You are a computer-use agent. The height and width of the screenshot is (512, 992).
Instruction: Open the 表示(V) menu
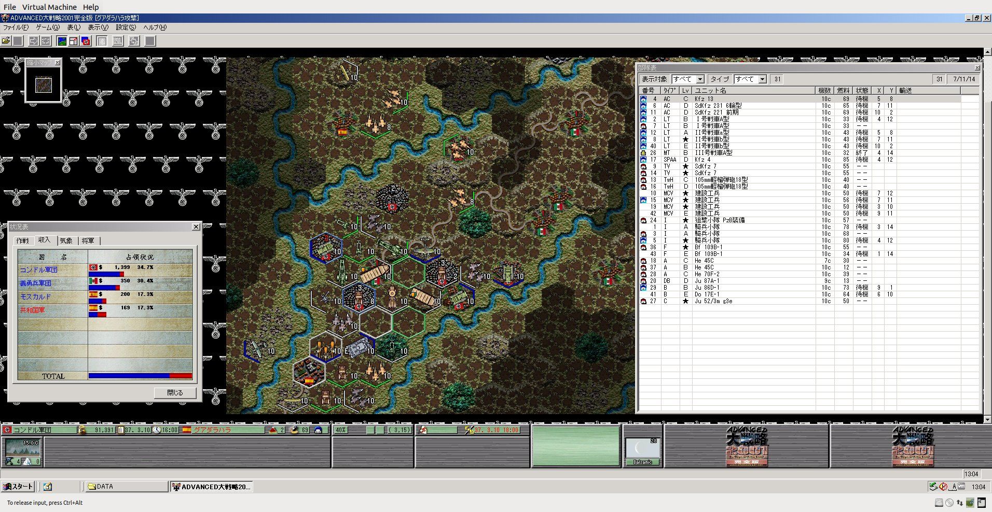(98, 27)
